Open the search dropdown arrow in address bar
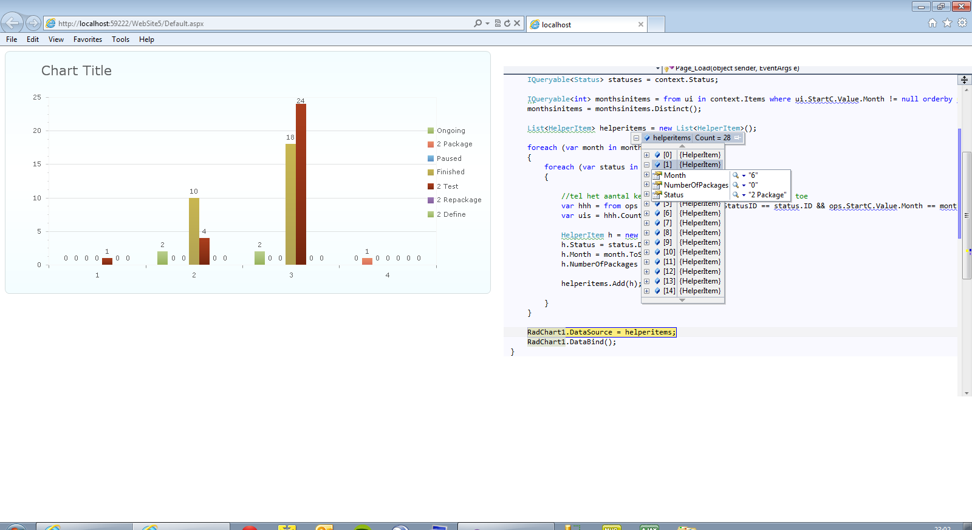 [x=487, y=24]
